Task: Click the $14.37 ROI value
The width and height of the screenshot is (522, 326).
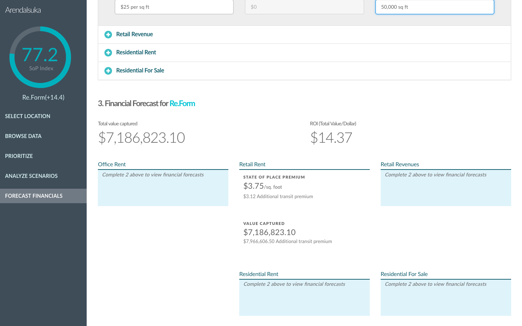Action: 331,138
